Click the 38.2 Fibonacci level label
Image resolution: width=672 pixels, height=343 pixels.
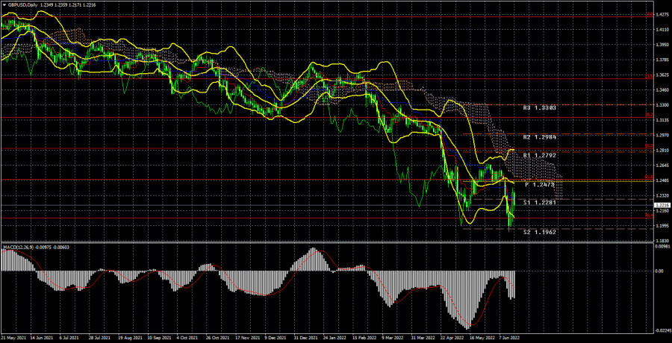tap(650, 115)
